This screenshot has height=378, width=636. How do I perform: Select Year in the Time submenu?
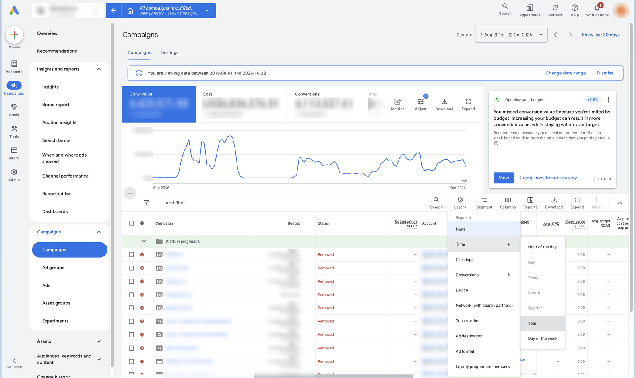tap(543, 323)
